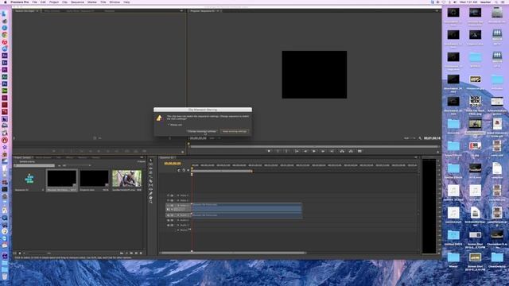The height and width of the screenshot is (286, 509).
Task: Click the Extract button
Action: tap(351, 151)
